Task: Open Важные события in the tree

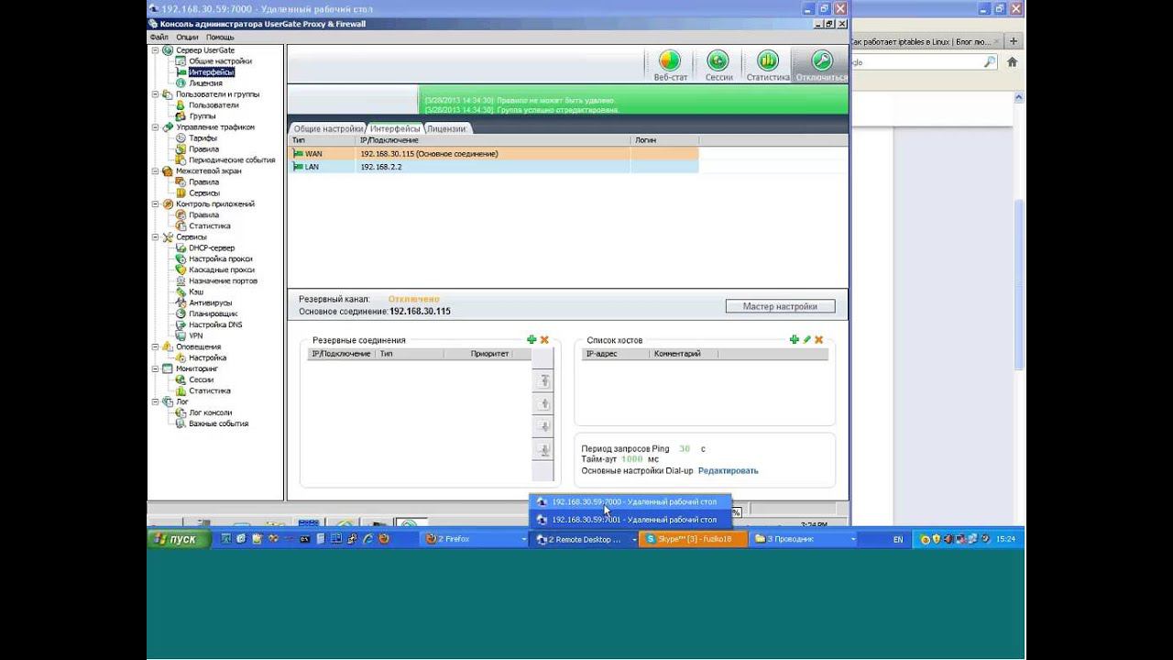Action: click(x=218, y=423)
